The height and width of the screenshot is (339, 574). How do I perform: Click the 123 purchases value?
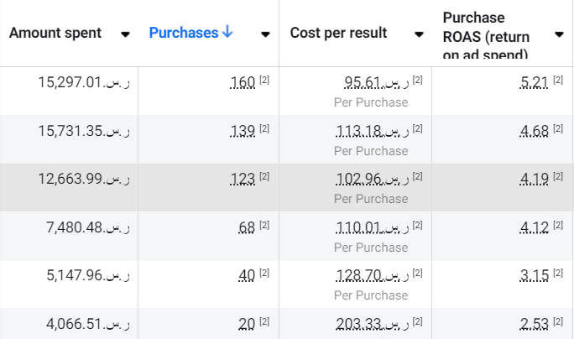coord(243,179)
